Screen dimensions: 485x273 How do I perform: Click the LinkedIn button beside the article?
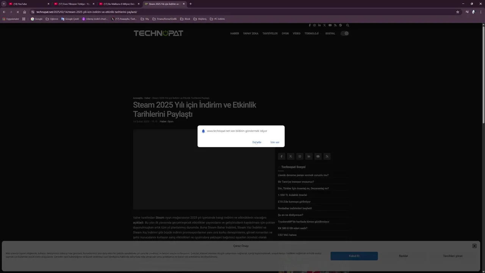click(309, 156)
